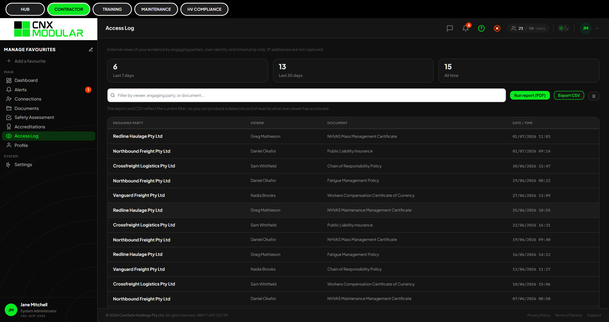Open JM avatar in header

pos(585,28)
